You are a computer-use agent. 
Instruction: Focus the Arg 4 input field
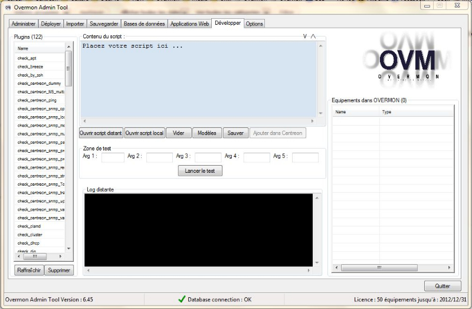click(x=257, y=157)
